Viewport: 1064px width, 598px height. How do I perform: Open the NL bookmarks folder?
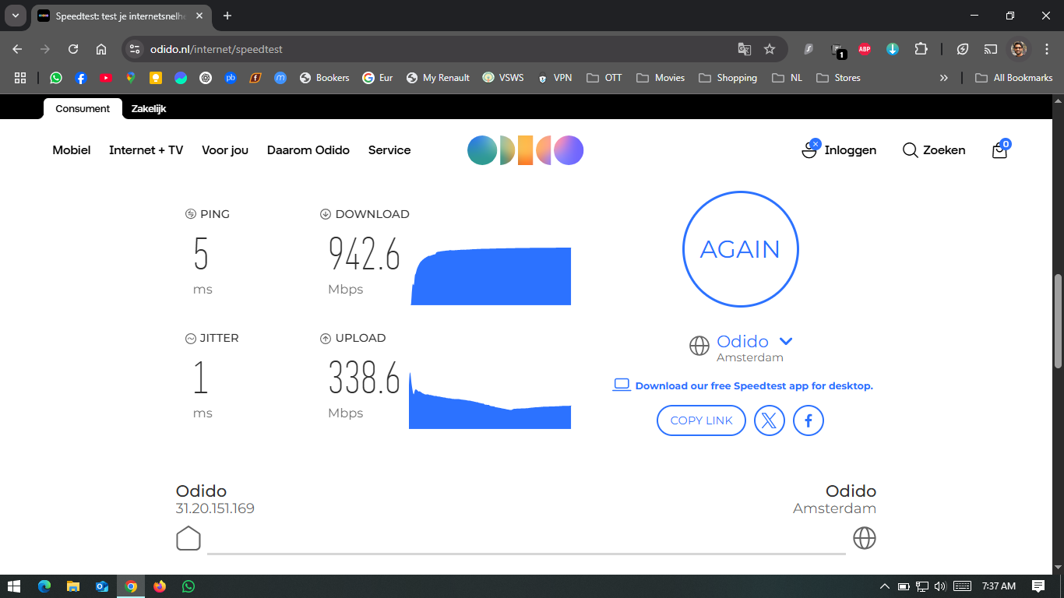(787, 78)
